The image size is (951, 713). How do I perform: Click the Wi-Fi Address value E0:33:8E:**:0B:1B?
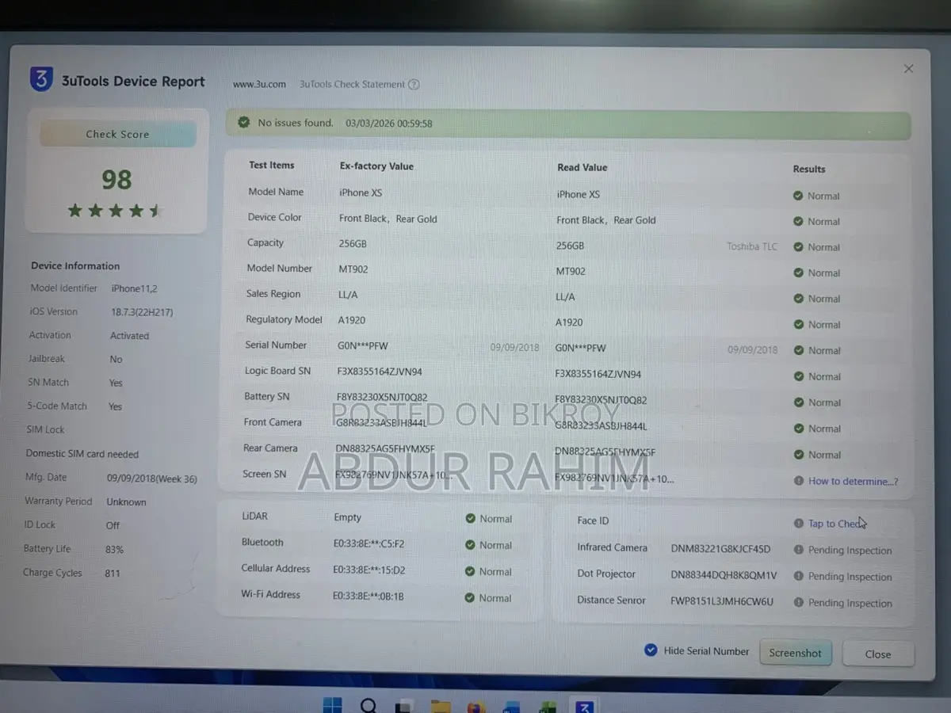(x=369, y=596)
